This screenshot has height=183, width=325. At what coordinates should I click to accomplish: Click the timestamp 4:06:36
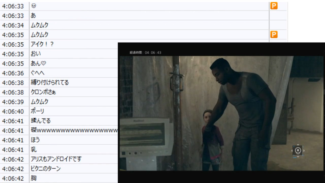[x=13, y=73]
